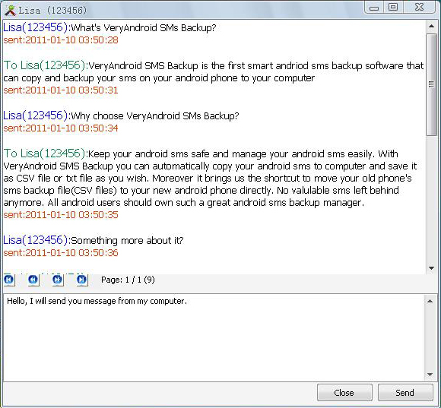Click the Lisa contact icon in title bar
441x408 pixels.
point(11,11)
